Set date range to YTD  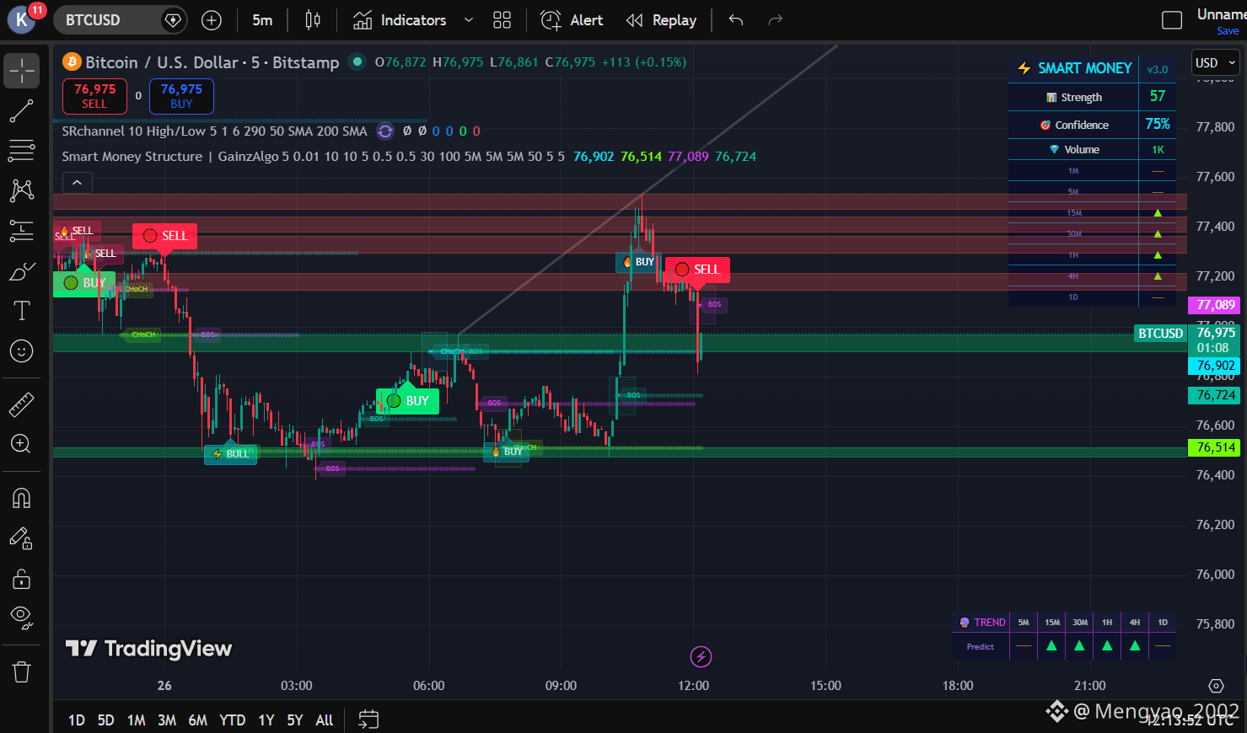click(x=232, y=720)
